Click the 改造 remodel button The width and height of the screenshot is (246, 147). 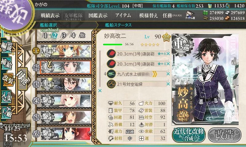tap(225, 135)
